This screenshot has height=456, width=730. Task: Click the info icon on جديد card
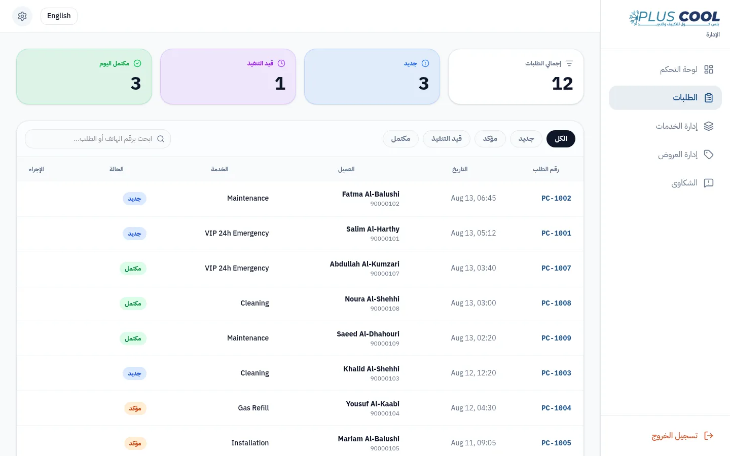[x=425, y=63]
